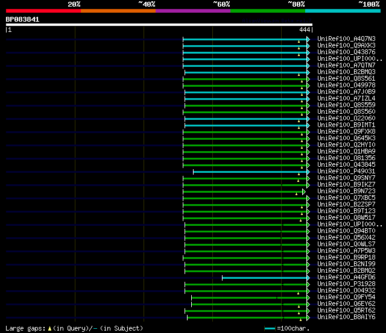
Task: Open the UniRef100_Q43876 hit link
Action: pos(346,52)
